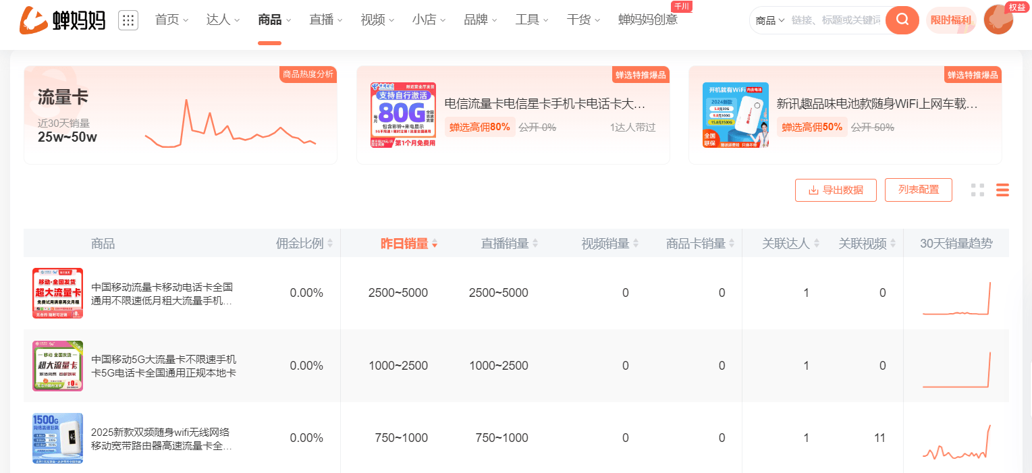Open 中国移动5G大流量卡不限速 product link
1032x473 pixels.
pyautogui.click(x=164, y=366)
